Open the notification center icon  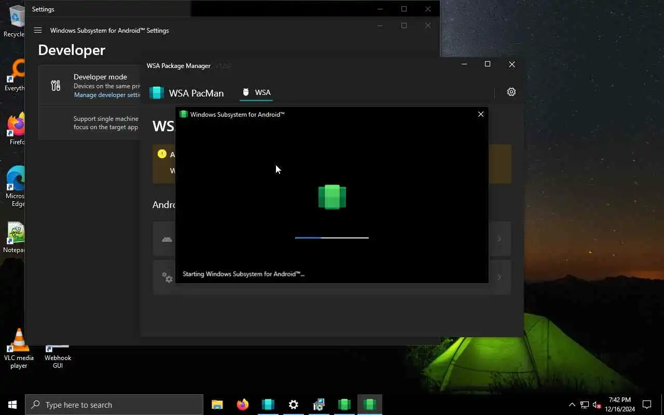pyautogui.click(x=647, y=405)
